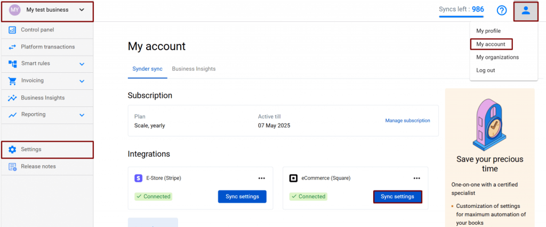Open the Control panel icon in sidebar
Viewport: 546px width, 227px height.
12,30
